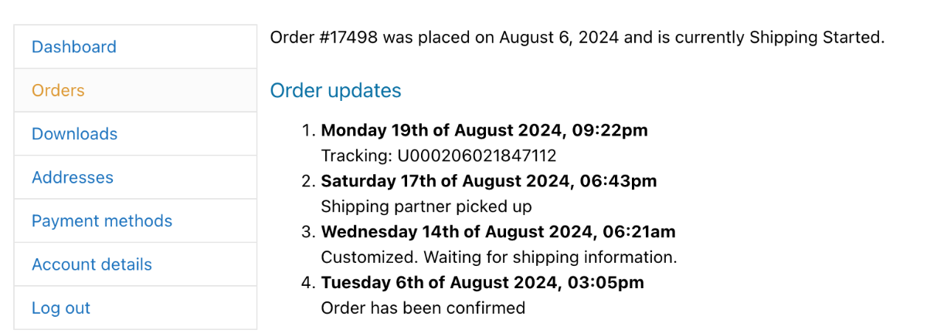
Task: Click the August 6, 2024 placed date
Action: pyautogui.click(x=559, y=37)
